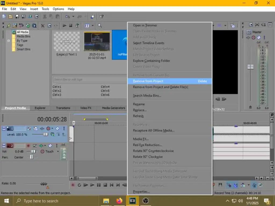This screenshot has height=206, width=275.
Task: Open Firefox from taskbar
Action: tap(119, 201)
